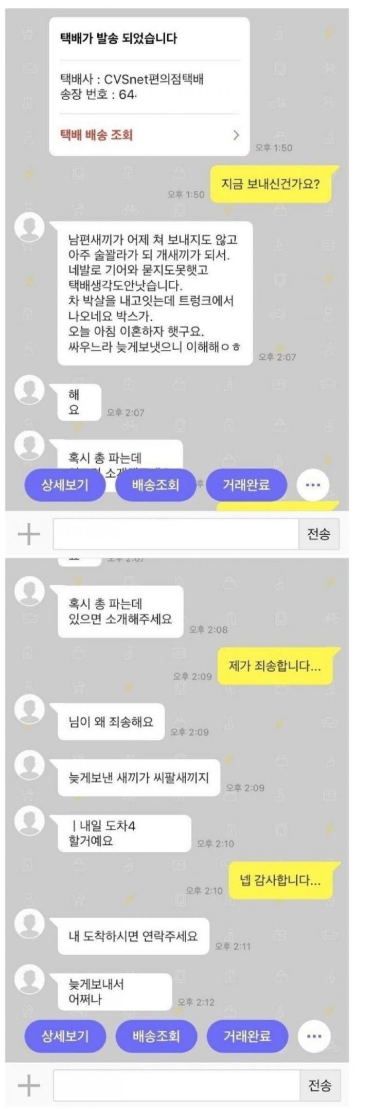Open sender avatar beside 늦게보내서 어쩌나

(29, 979)
